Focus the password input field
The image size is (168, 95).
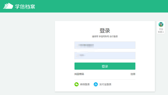point(105,55)
